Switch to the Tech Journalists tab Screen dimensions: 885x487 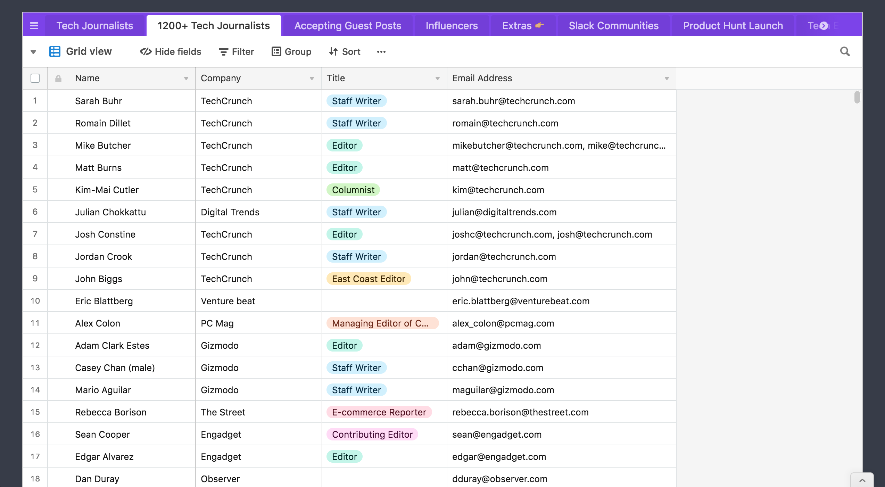pos(95,26)
